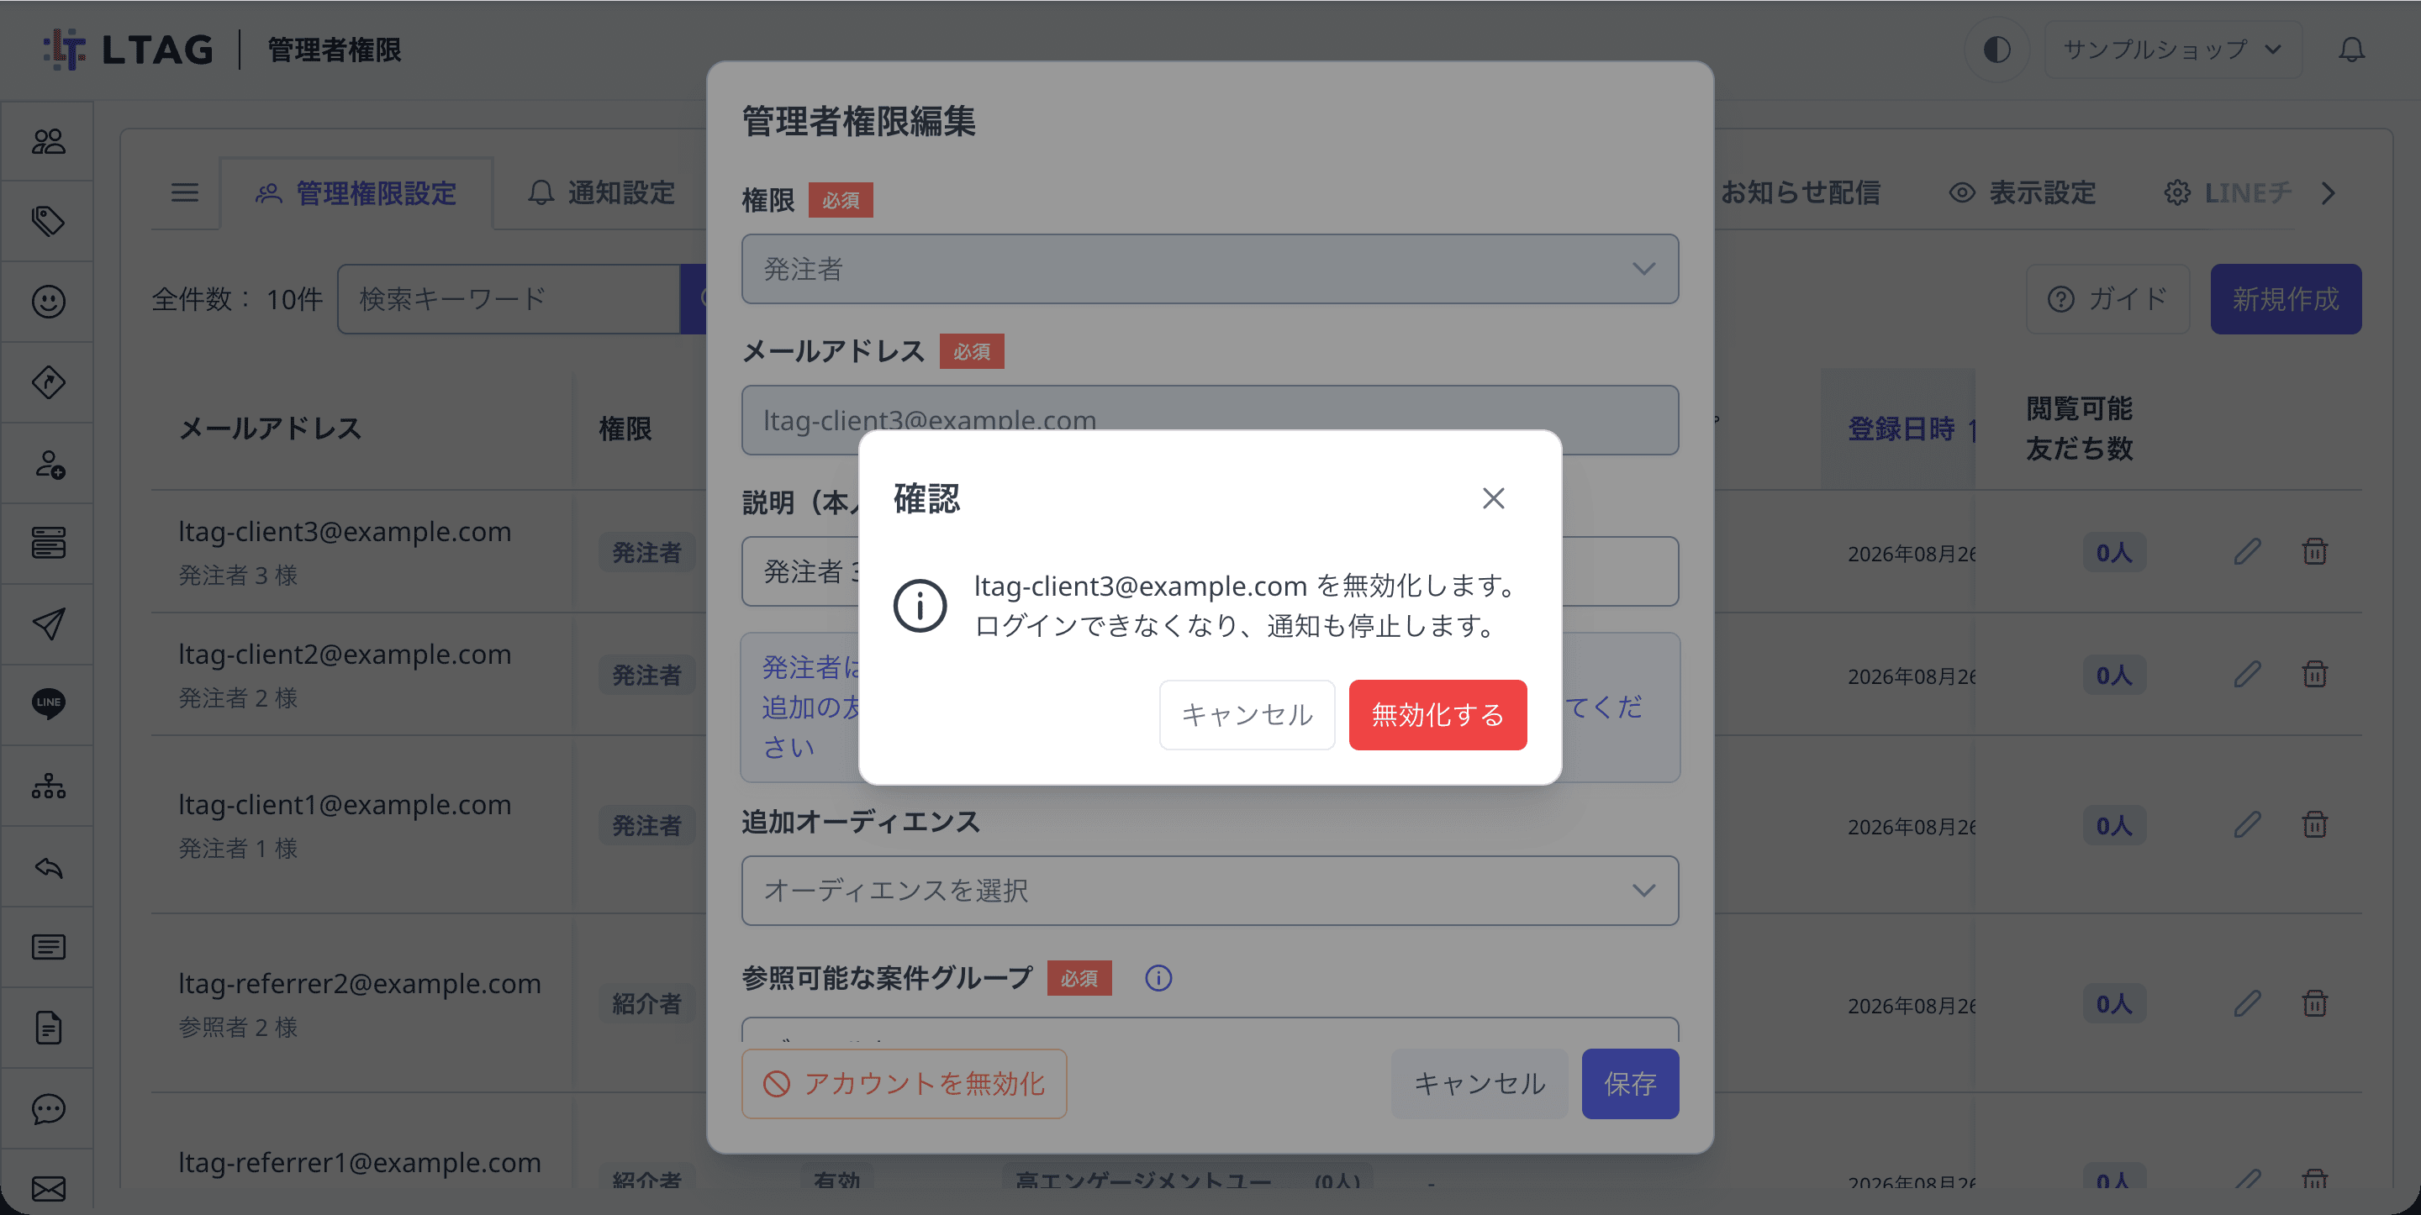The width and height of the screenshot is (2421, 1215).
Task: Click the 検索キーワード search field
Action: pos(509,300)
